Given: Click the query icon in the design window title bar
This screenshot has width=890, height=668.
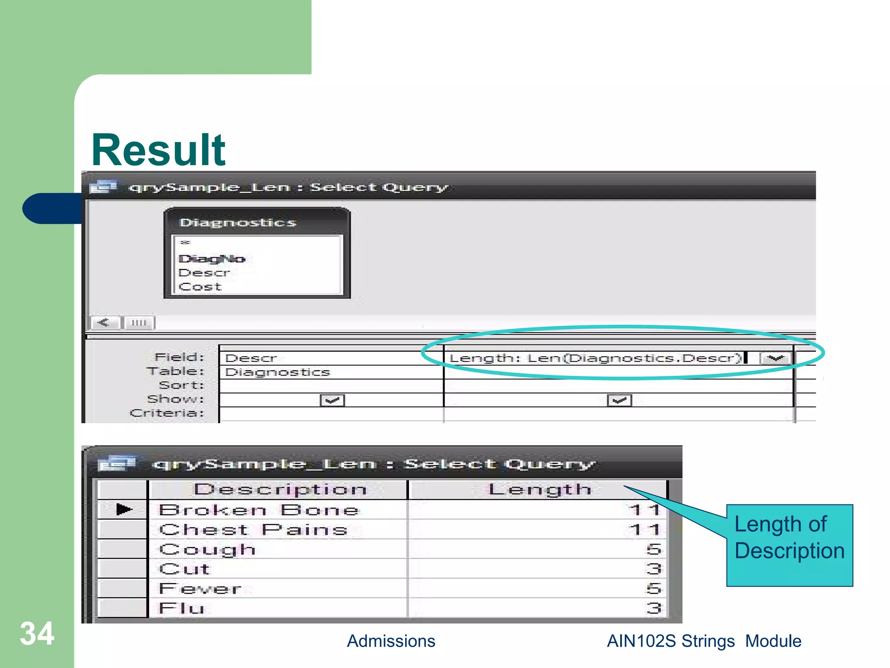Looking at the screenshot, I should pos(103,187).
